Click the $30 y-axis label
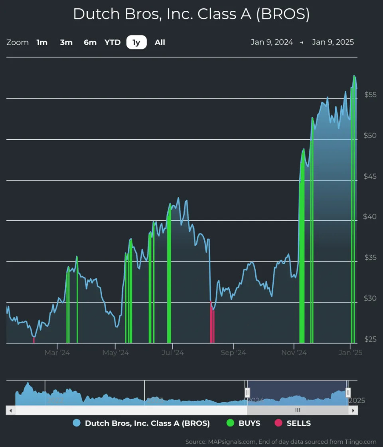The image size is (383, 447). (370, 298)
